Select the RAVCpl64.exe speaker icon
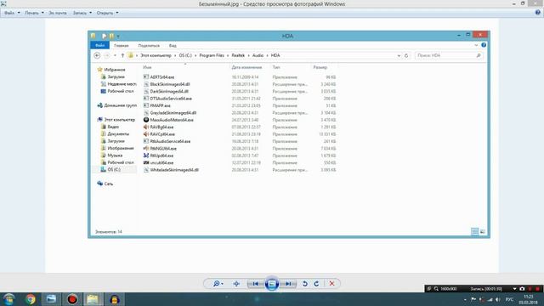This screenshot has height=306, width=544. pos(146,134)
